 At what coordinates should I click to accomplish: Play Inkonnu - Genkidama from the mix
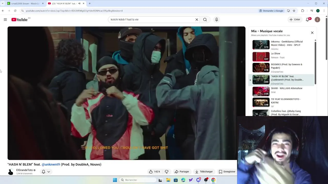pyautogui.click(x=281, y=45)
